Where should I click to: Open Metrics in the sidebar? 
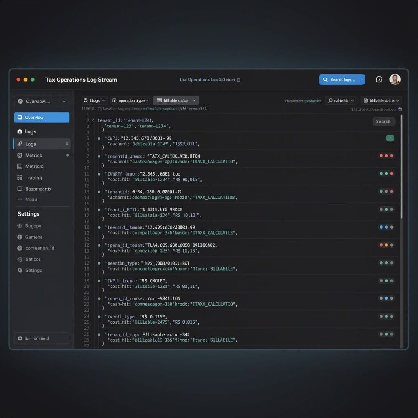point(33,155)
